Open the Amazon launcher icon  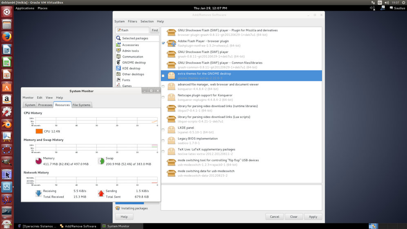pos(7,99)
